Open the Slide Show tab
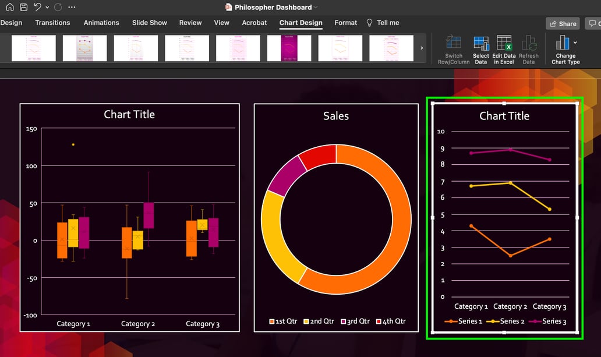The image size is (601, 357). [x=149, y=23]
